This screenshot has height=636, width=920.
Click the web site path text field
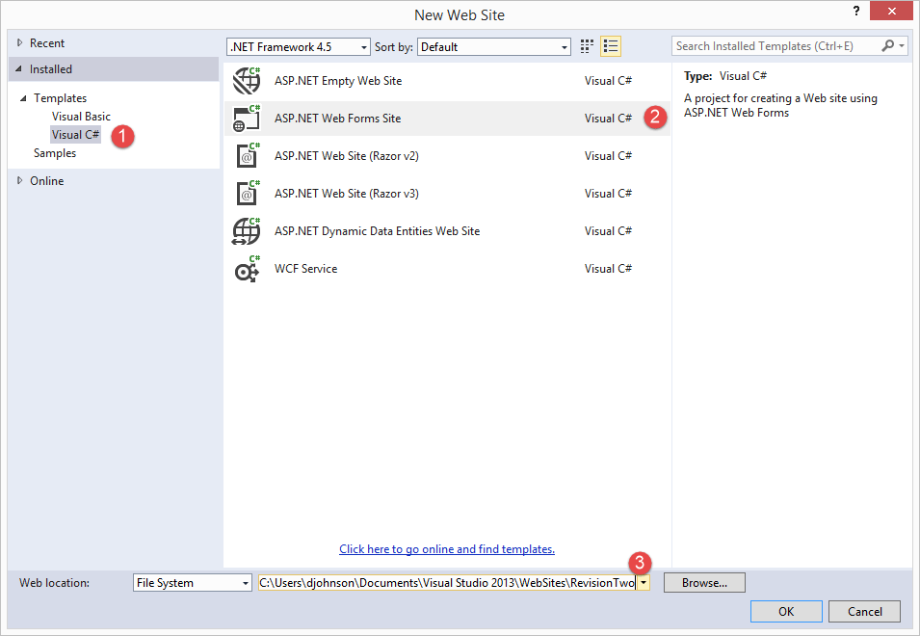pyautogui.click(x=447, y=583)
